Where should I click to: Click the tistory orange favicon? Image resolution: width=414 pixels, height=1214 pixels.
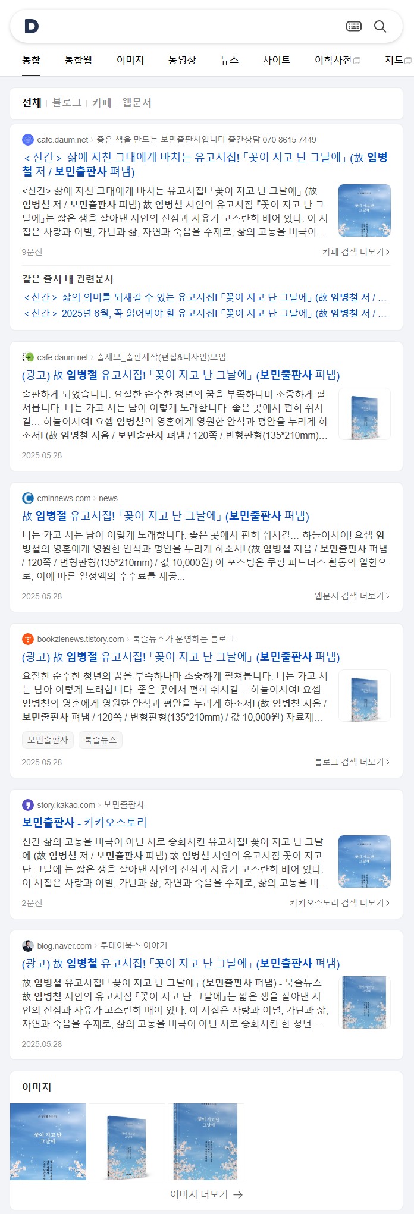point(28,639)
